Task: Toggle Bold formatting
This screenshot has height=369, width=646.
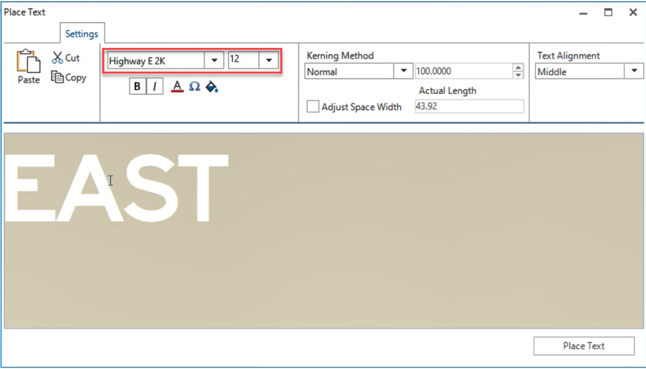Action: click(x=137, y=86)
